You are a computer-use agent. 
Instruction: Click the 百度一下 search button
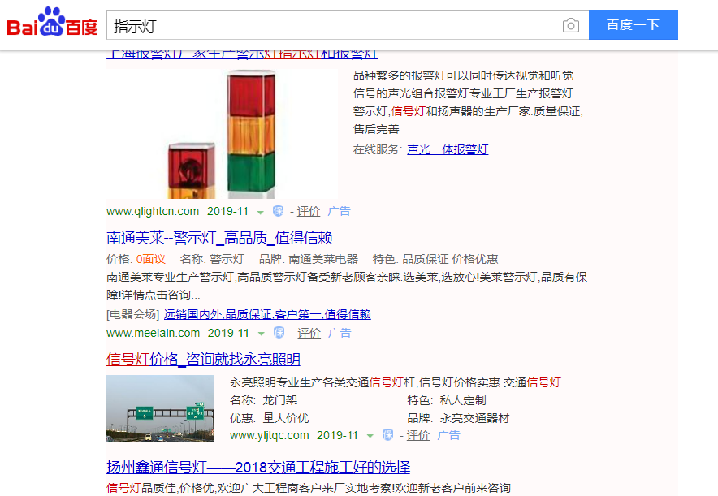[x=634, y=24]
